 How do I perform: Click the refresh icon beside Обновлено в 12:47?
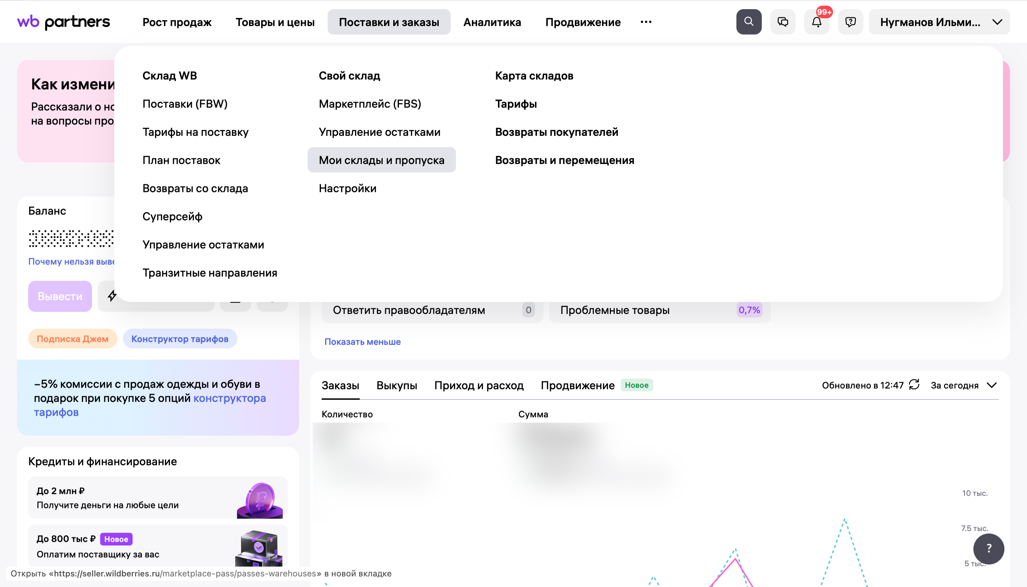(x=914, y=385)
